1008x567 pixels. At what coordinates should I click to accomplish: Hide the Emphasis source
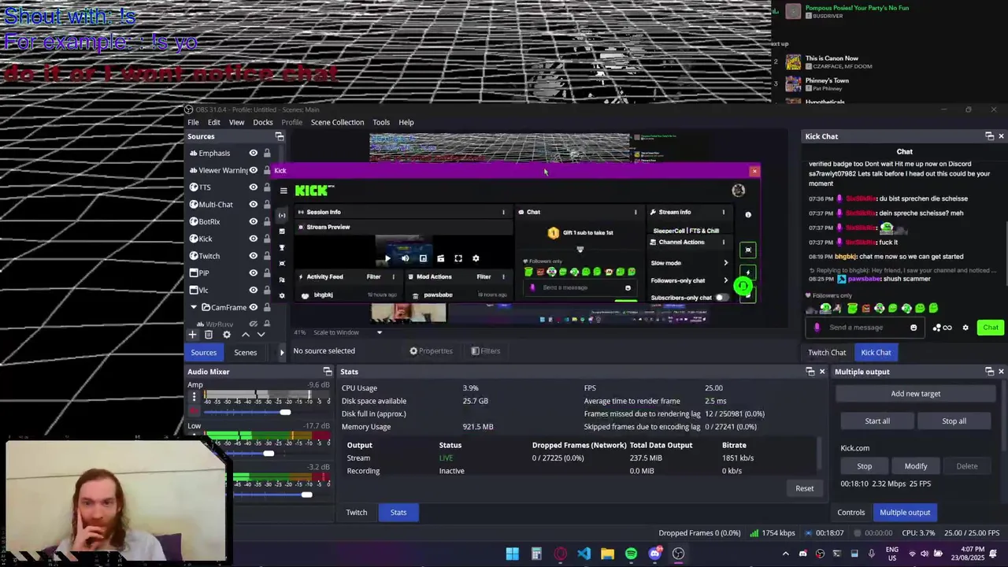point(253,154)
